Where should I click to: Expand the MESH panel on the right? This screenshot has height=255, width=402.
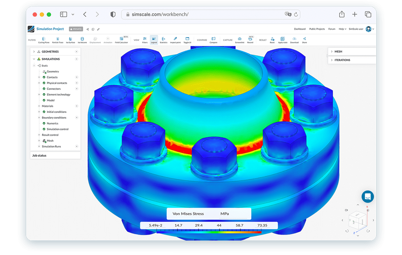tap(332, 51)
